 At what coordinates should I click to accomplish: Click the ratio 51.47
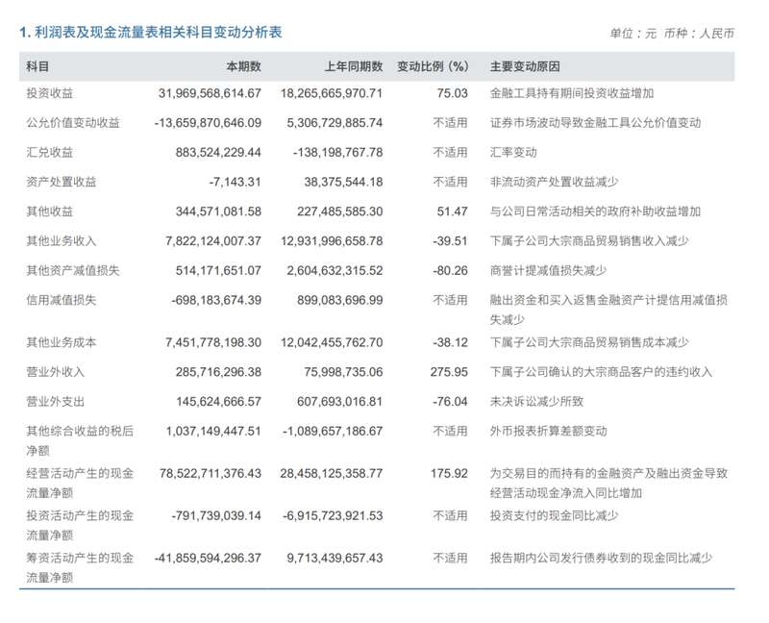[x=452, y=212]
